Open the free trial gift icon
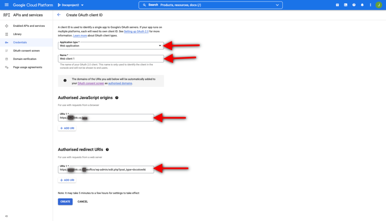The width and height of the screenshot is (386, 221). (x=337, y=5)
